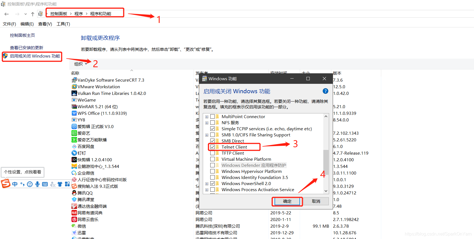Click the 腾讯课堂 icon
Viewport: 474px width, 239px height.
tap(74, 200)
